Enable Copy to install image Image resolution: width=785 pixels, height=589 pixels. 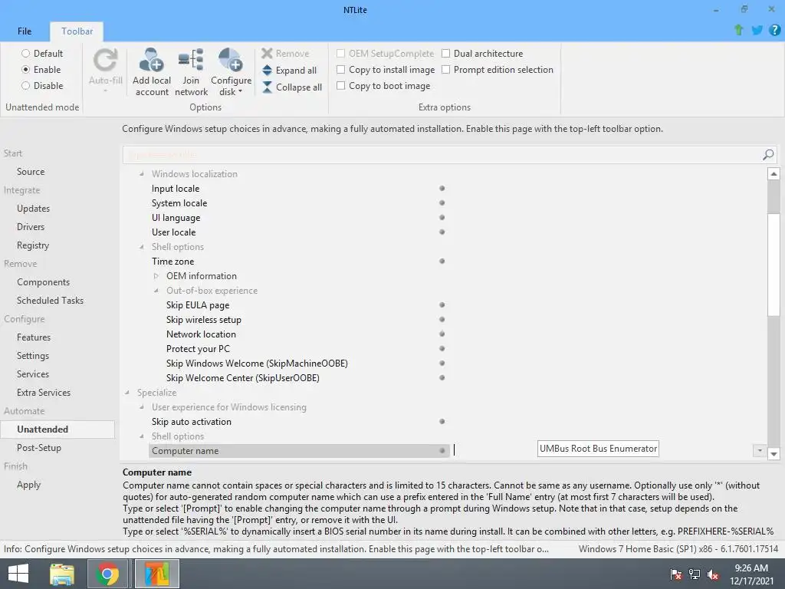(341, 69)
